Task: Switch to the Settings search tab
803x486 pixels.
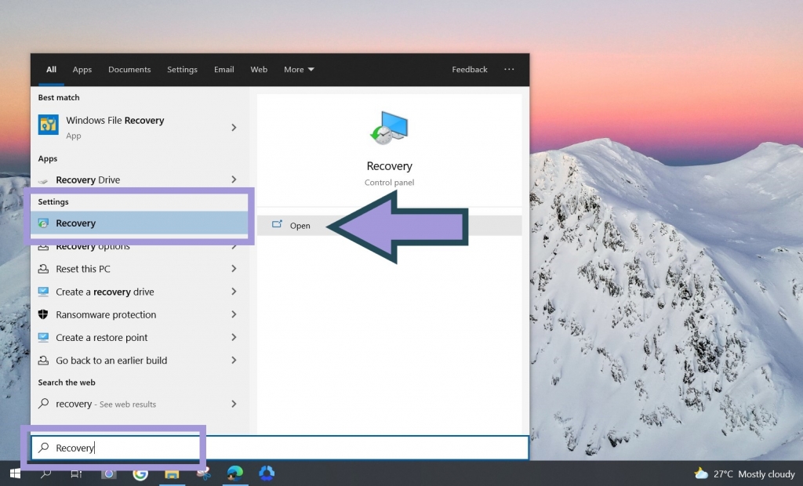Action: [x=182, y=70]
